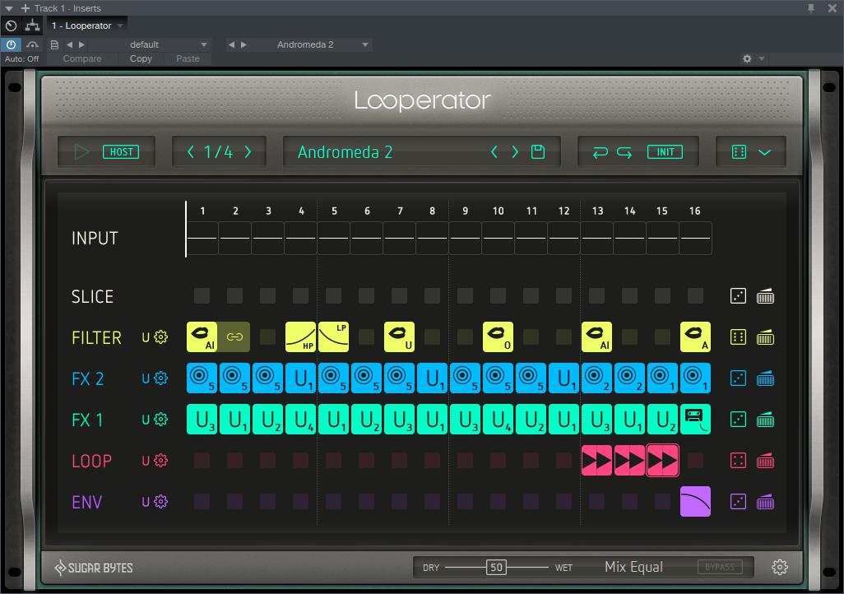Click the link step in FILTER row step 2
This screenshot has height=594, width=844.
pos(234,337)
